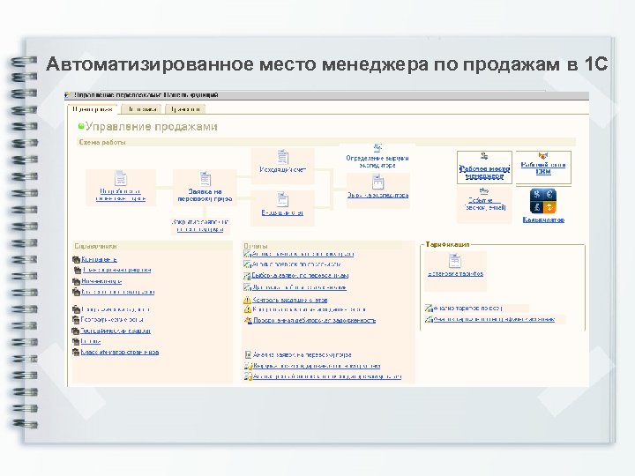635x476 pixels.
Task: Open the Заявка на перевозку груза document icon
Action: [x=205, y=179]
